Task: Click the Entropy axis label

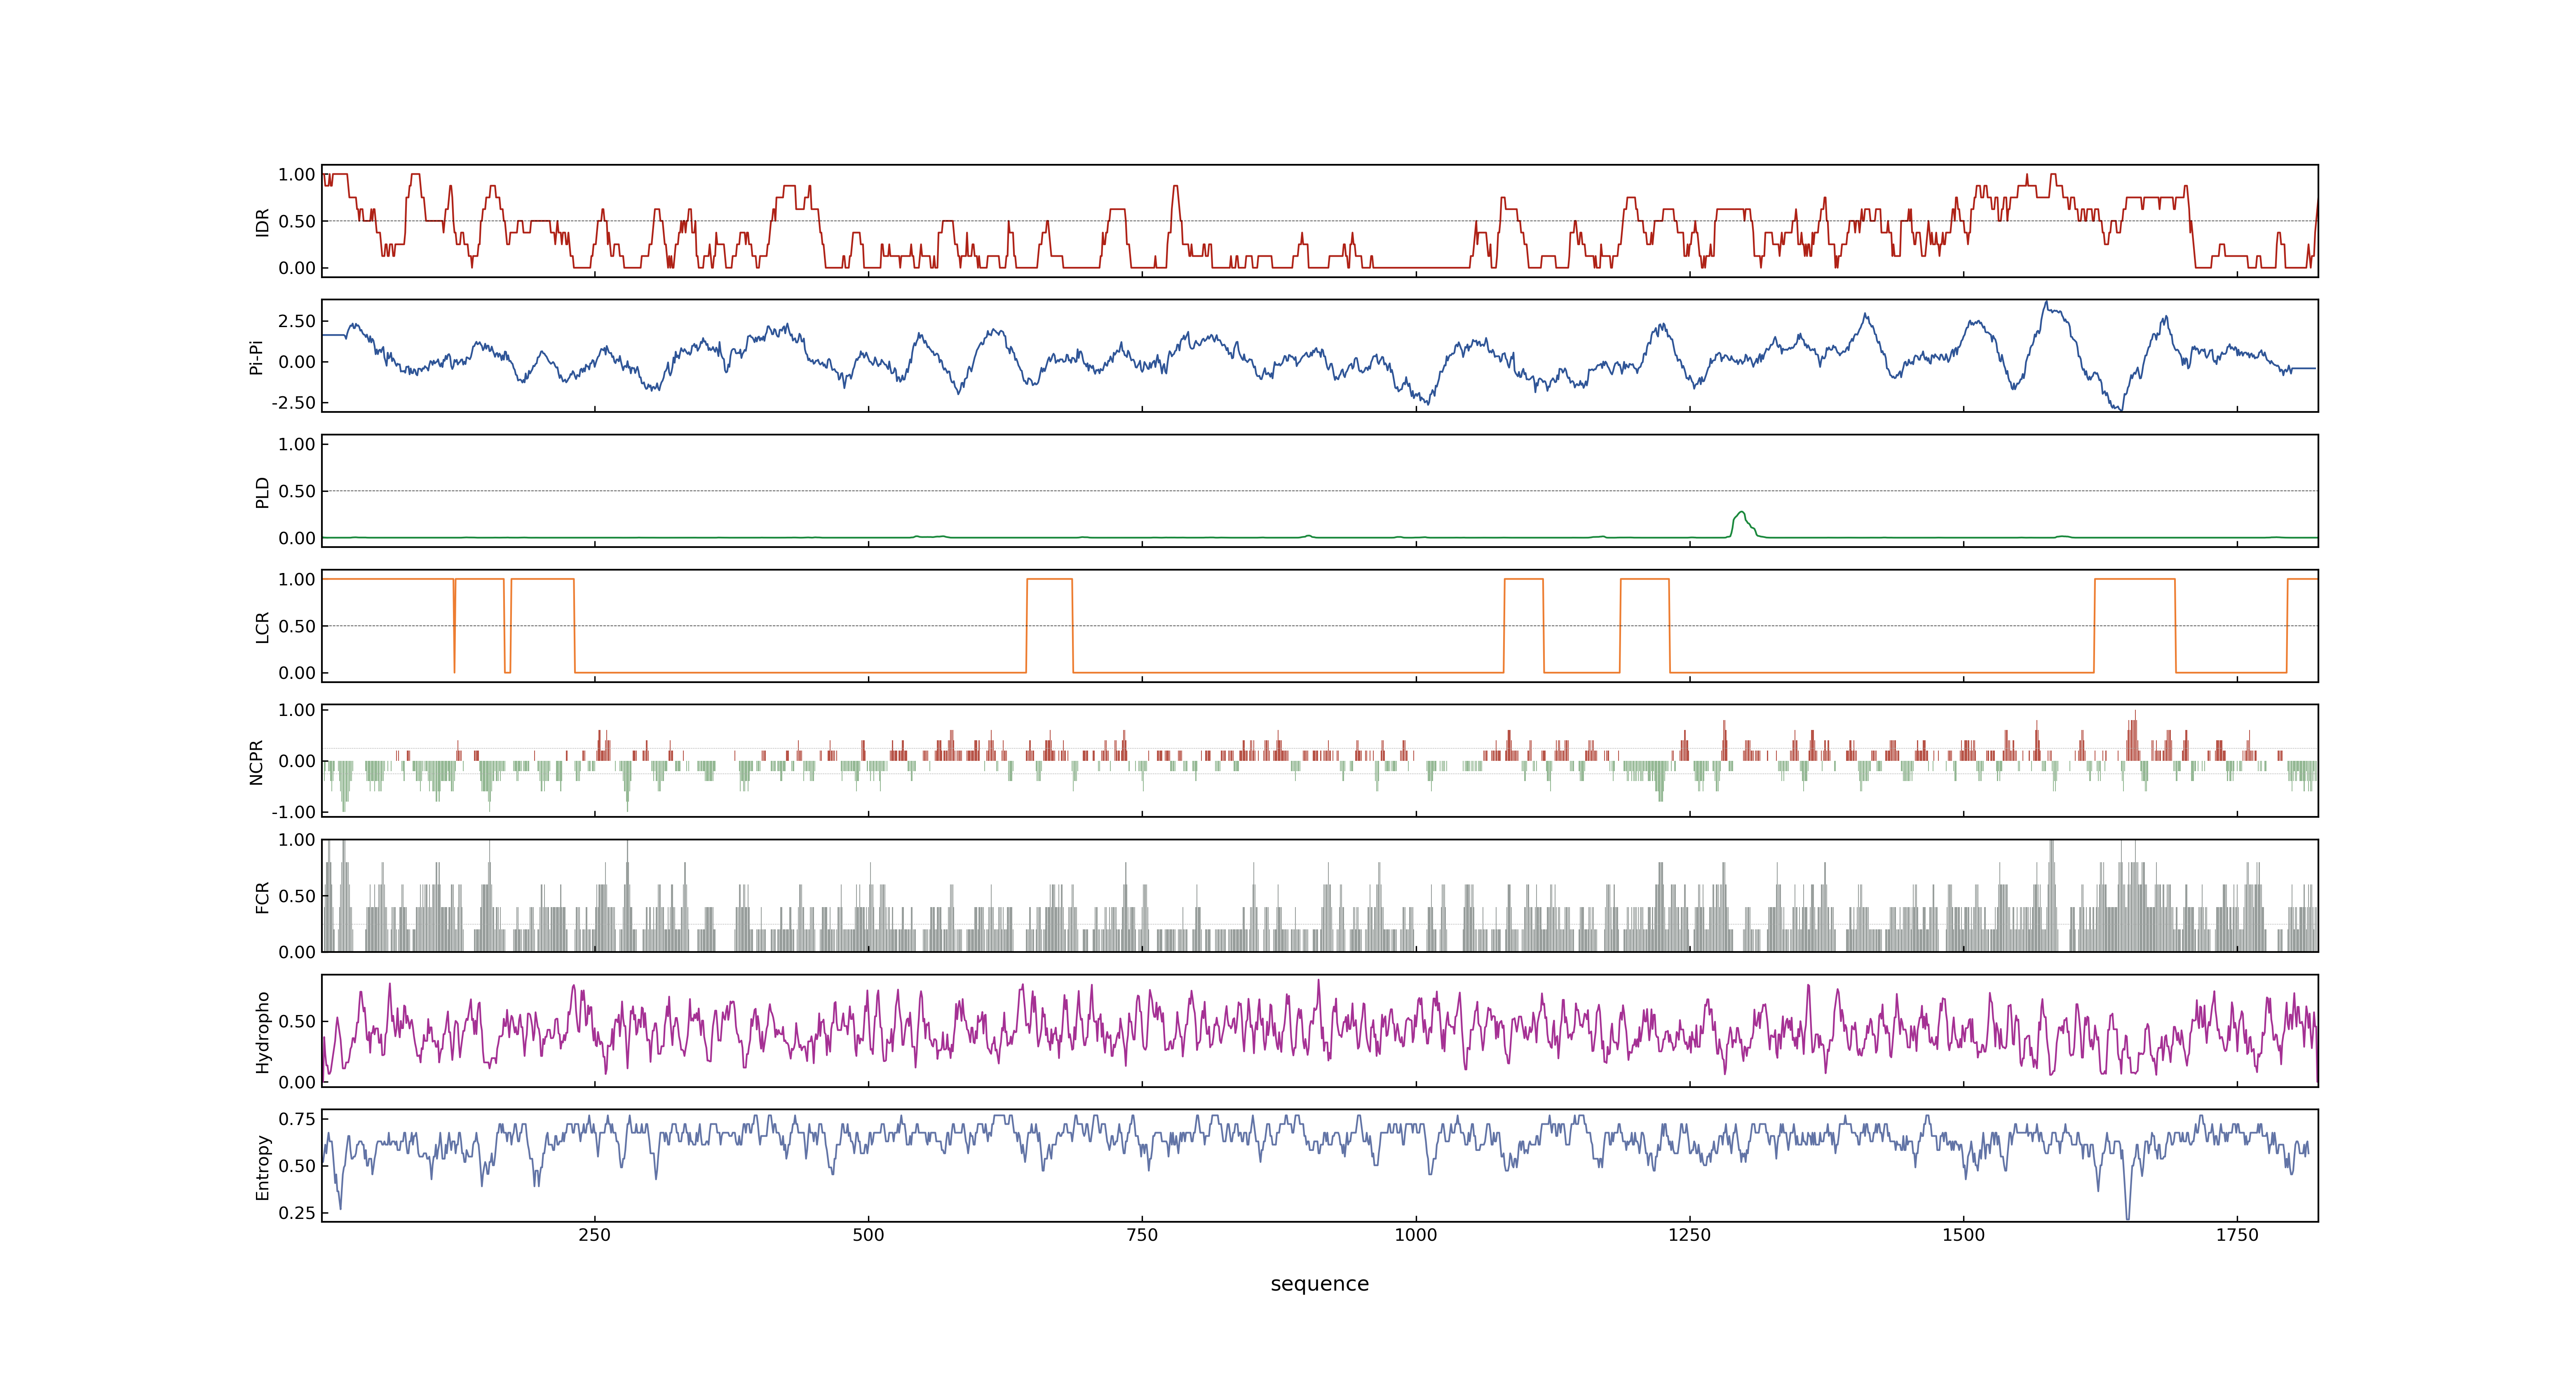Action: [x=262, y=1166]
